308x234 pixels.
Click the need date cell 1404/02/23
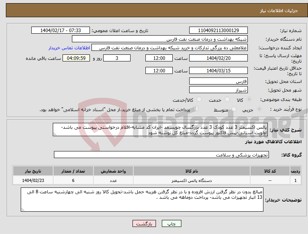[33, 180]
